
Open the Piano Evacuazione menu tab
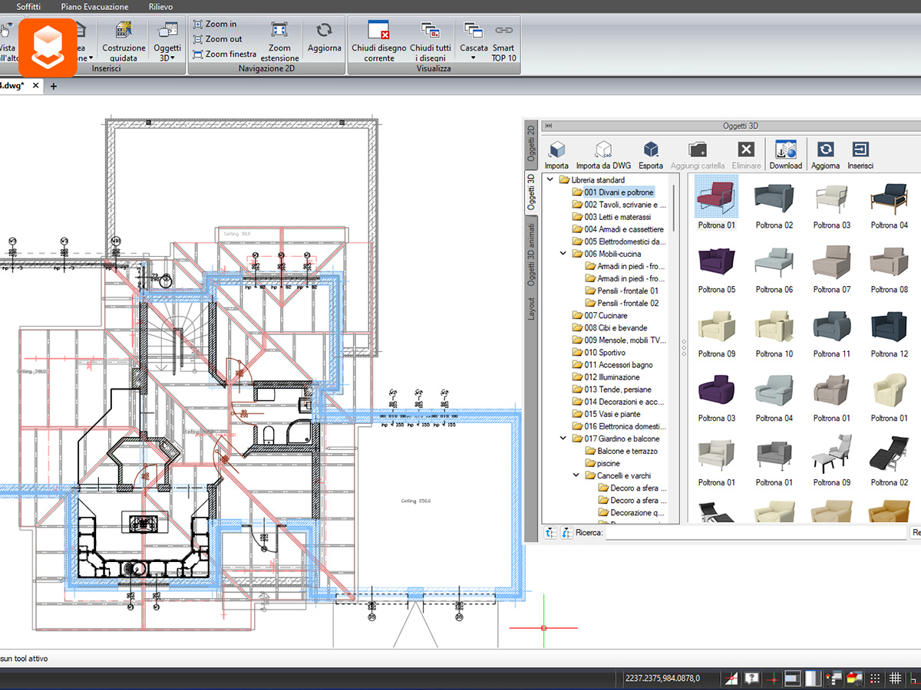(x=95, y=6)
